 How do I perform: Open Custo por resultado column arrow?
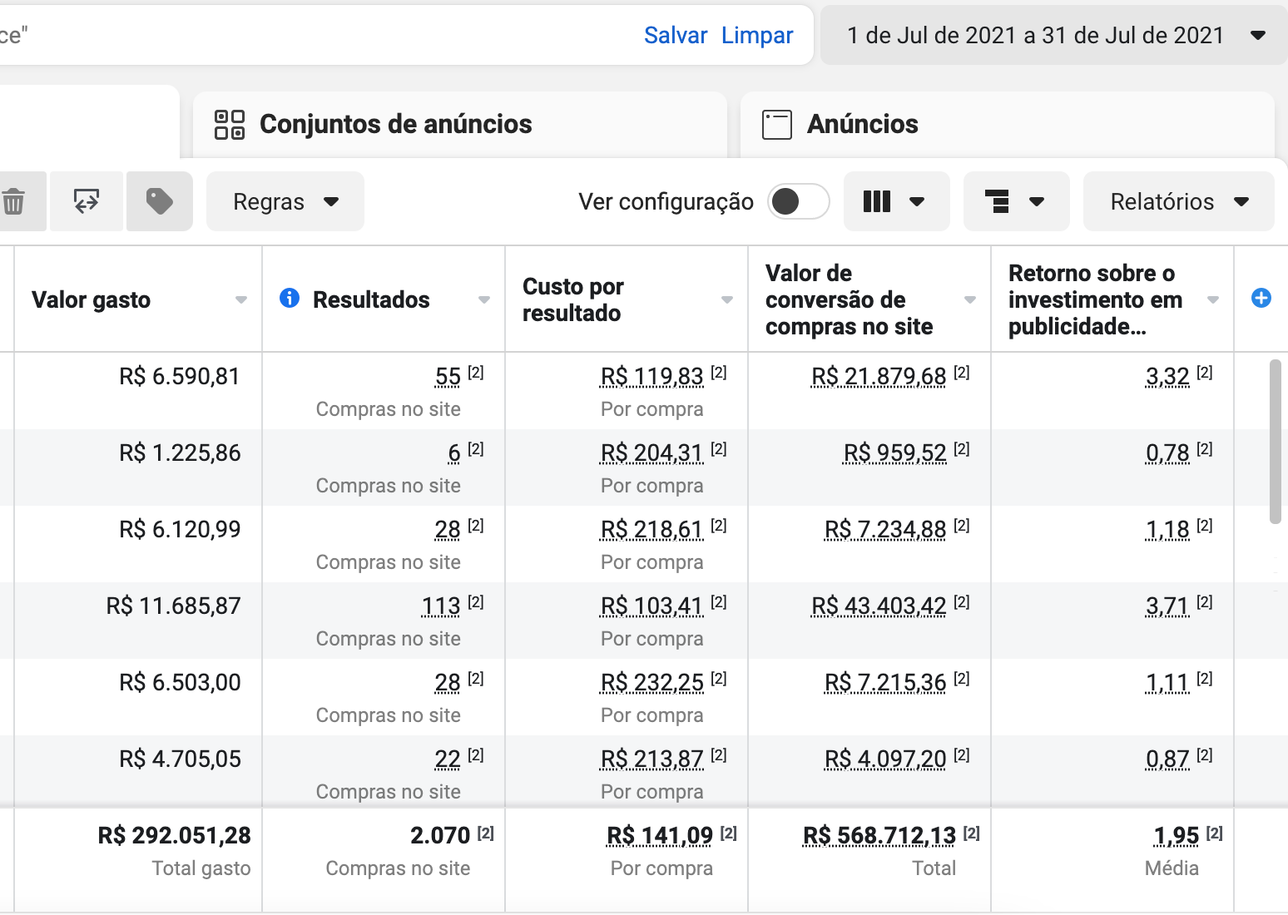727,299
